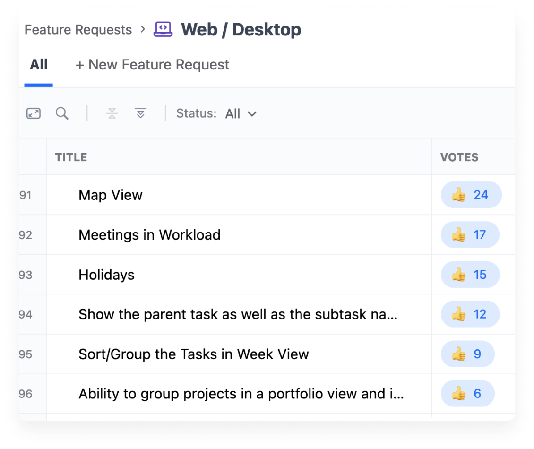
Task: Click the collapse all rows icon
Action: click(112, 113)
